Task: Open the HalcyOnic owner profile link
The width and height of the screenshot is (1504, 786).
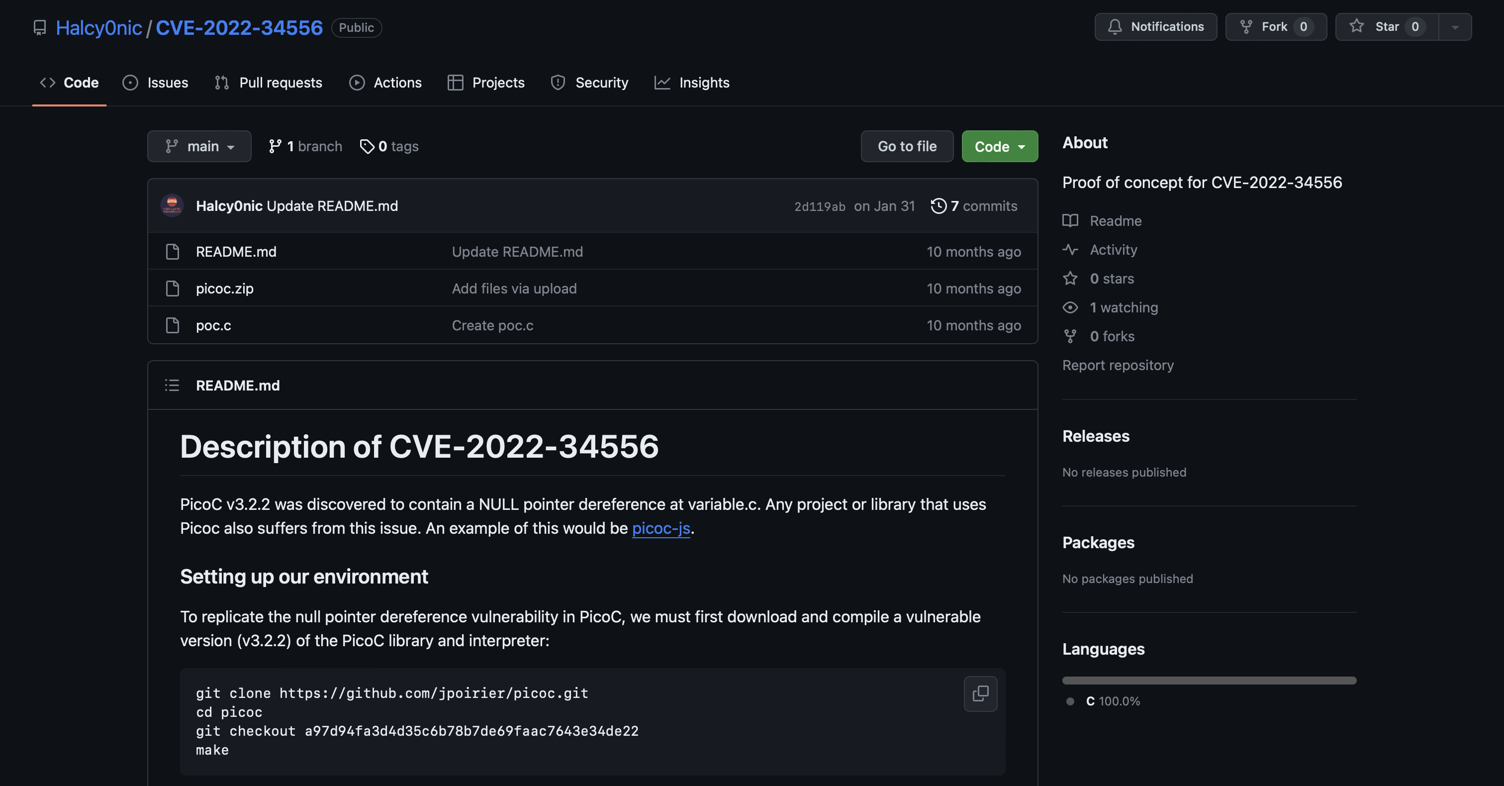Action: click(x=98, y=27)
